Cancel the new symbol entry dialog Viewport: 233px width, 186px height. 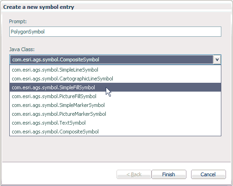click(x=208, y=174)
